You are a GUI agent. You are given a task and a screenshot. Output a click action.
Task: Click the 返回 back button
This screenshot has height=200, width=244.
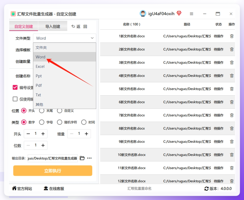(79, 26)
